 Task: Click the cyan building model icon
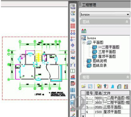click(113, 86)
